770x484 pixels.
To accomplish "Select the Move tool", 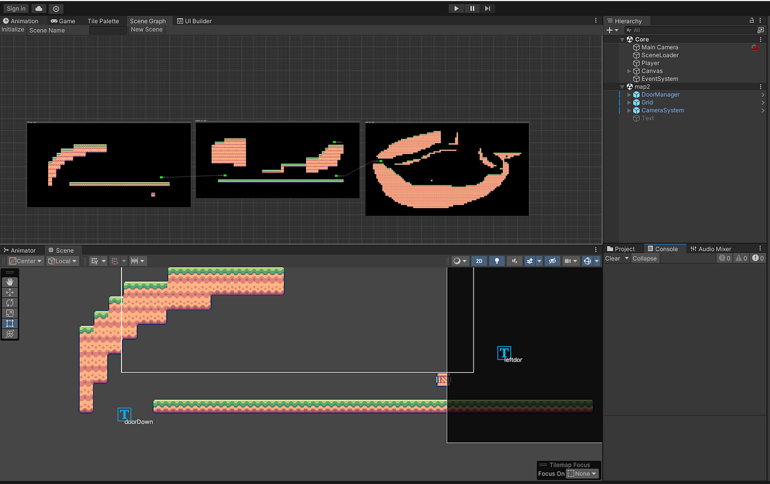I will (x=9, y=291).
